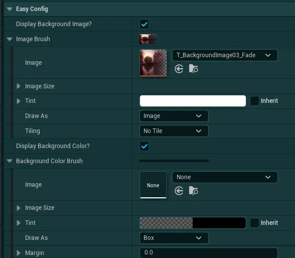Collapse the Easy Config section
Screen dimensions: 295x258
pyautogui.click(x=10, y=9)
